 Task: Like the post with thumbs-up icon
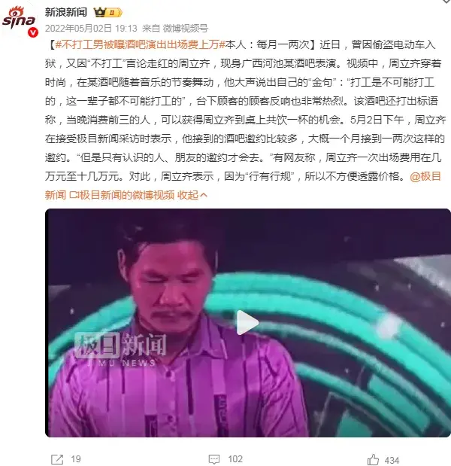click(x=373, y=460)
